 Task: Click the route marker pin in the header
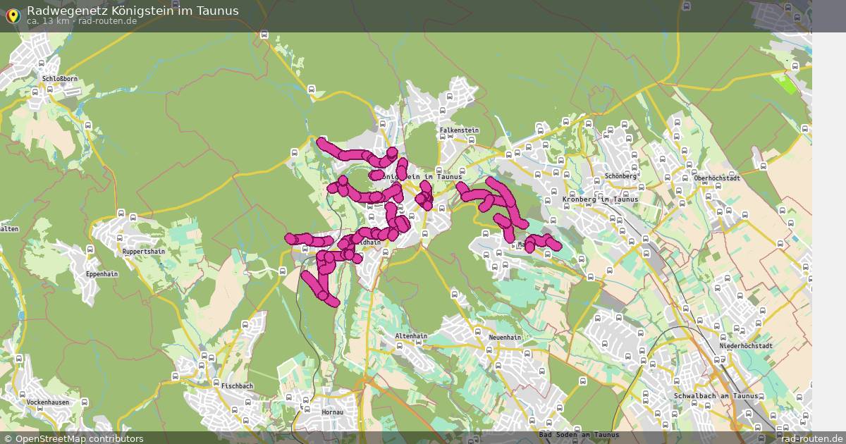[x=14, y=14]
